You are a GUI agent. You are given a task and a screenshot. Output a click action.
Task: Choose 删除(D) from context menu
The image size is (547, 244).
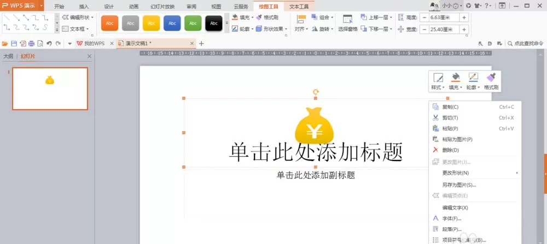click(474, 150)
